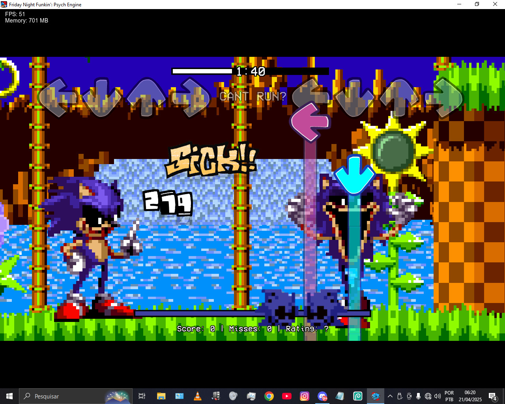Click the song time progress bar

(250, 71)
